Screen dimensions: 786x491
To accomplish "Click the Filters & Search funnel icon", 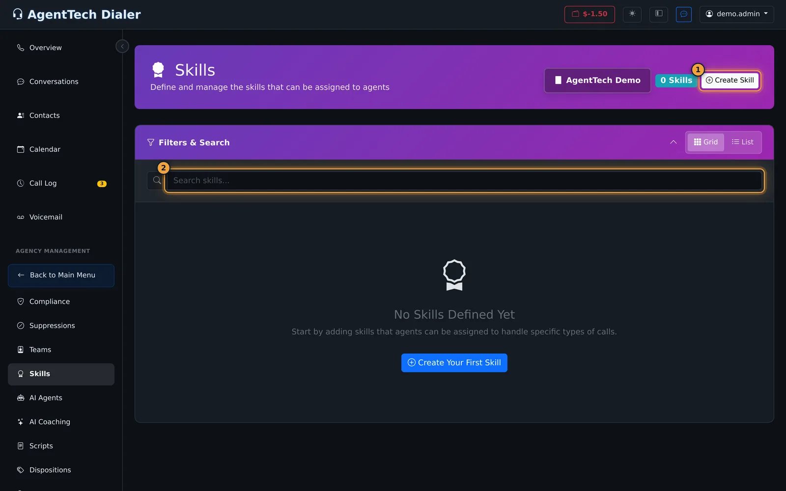I will tap(151, 142).
